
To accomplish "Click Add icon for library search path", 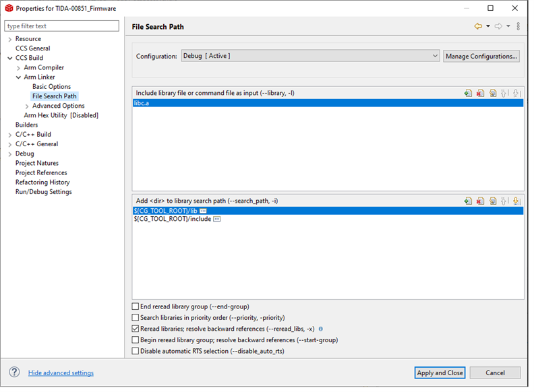I will pyautogui.click(x=468, y=201).
